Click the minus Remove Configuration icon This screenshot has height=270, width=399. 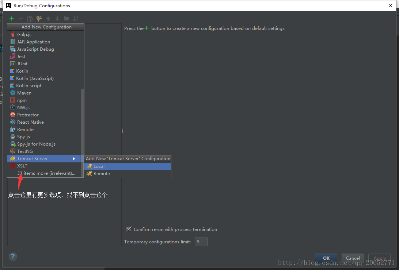[x=21, y=19]
